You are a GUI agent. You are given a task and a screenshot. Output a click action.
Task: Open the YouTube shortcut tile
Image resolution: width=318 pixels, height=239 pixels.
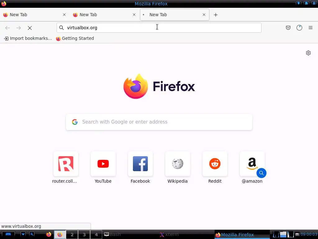coord(103,164)
